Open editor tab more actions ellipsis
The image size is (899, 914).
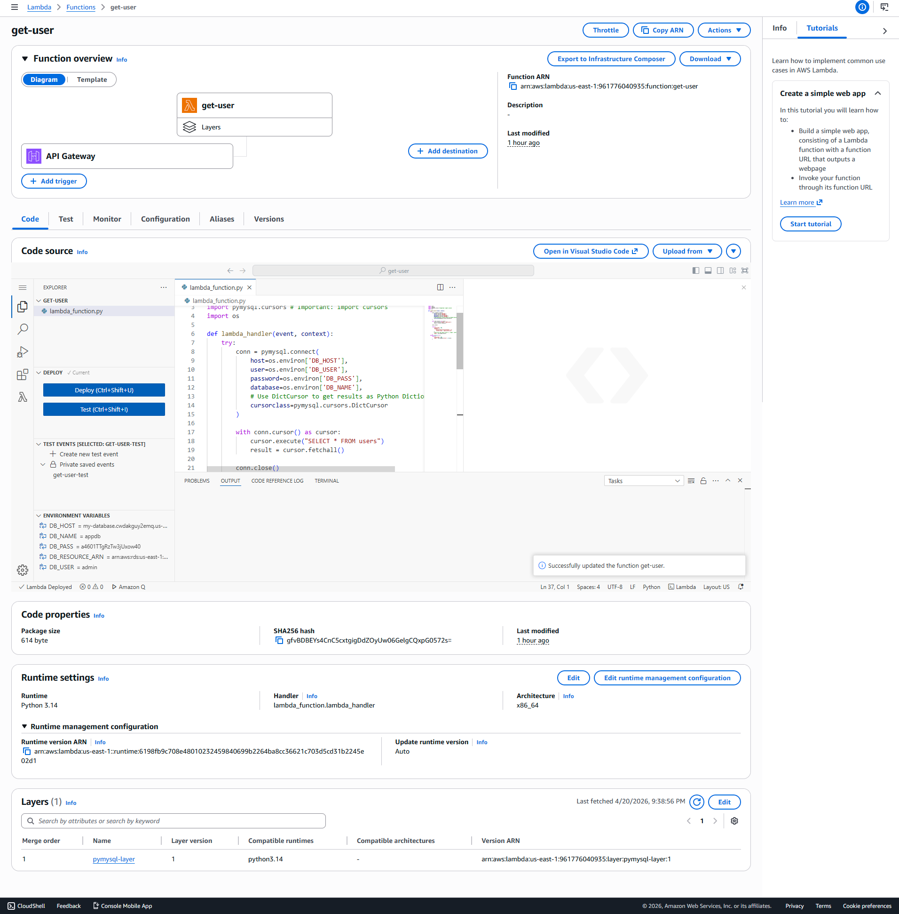click(452, 287)
